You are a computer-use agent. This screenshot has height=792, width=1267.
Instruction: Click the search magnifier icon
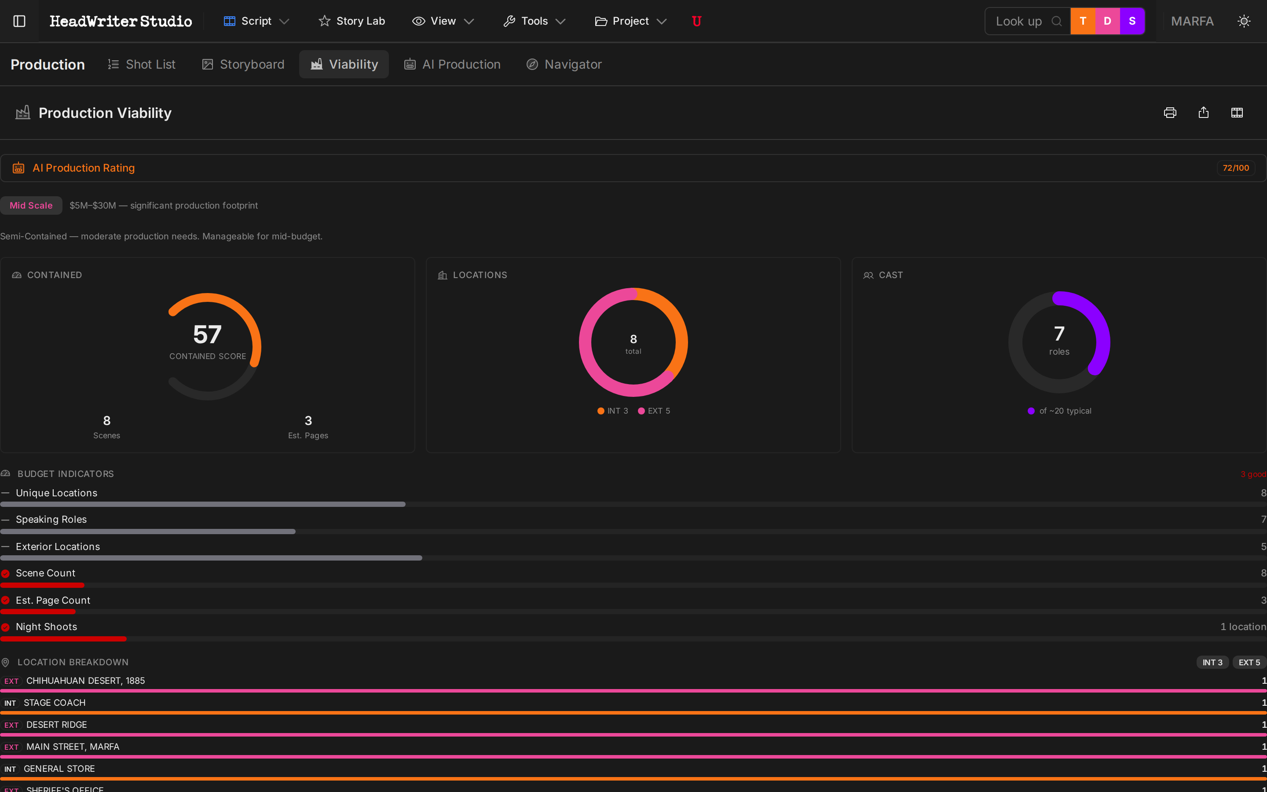tap(1057, 21)
